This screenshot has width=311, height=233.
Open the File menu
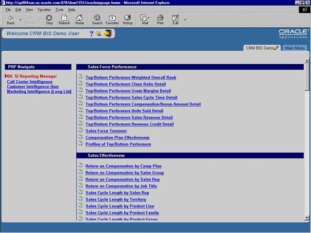click(x=8, y=10)
